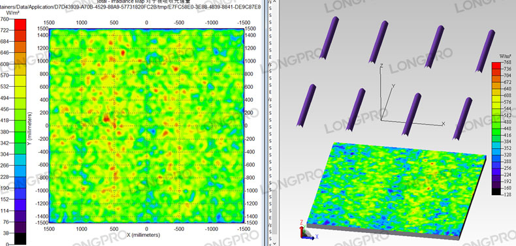This screenshot has width=516, height=246.
Task: Click the black swatch at left legend bottom
Action: (20, 239)
